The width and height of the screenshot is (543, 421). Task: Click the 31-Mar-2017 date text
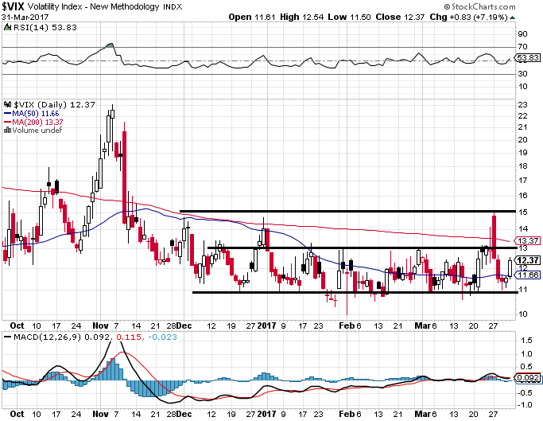coord(25,17)
